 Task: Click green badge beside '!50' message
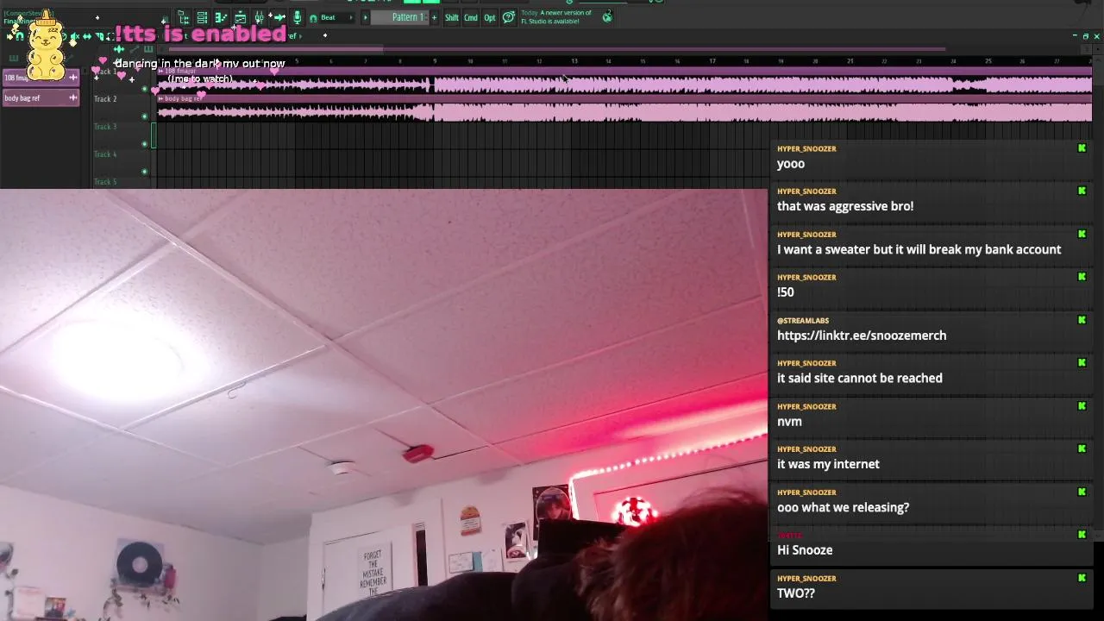tap(1082, 277)
